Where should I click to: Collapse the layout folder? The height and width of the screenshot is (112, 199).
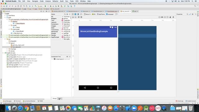[x=7, y=43]
